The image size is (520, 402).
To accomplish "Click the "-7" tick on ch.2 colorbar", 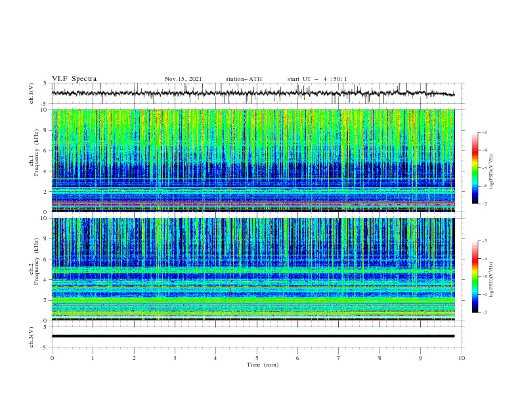I will coord(485,312).
